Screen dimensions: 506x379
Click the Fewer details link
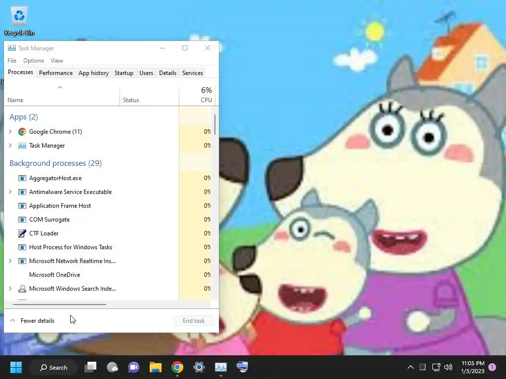(38, 321)
